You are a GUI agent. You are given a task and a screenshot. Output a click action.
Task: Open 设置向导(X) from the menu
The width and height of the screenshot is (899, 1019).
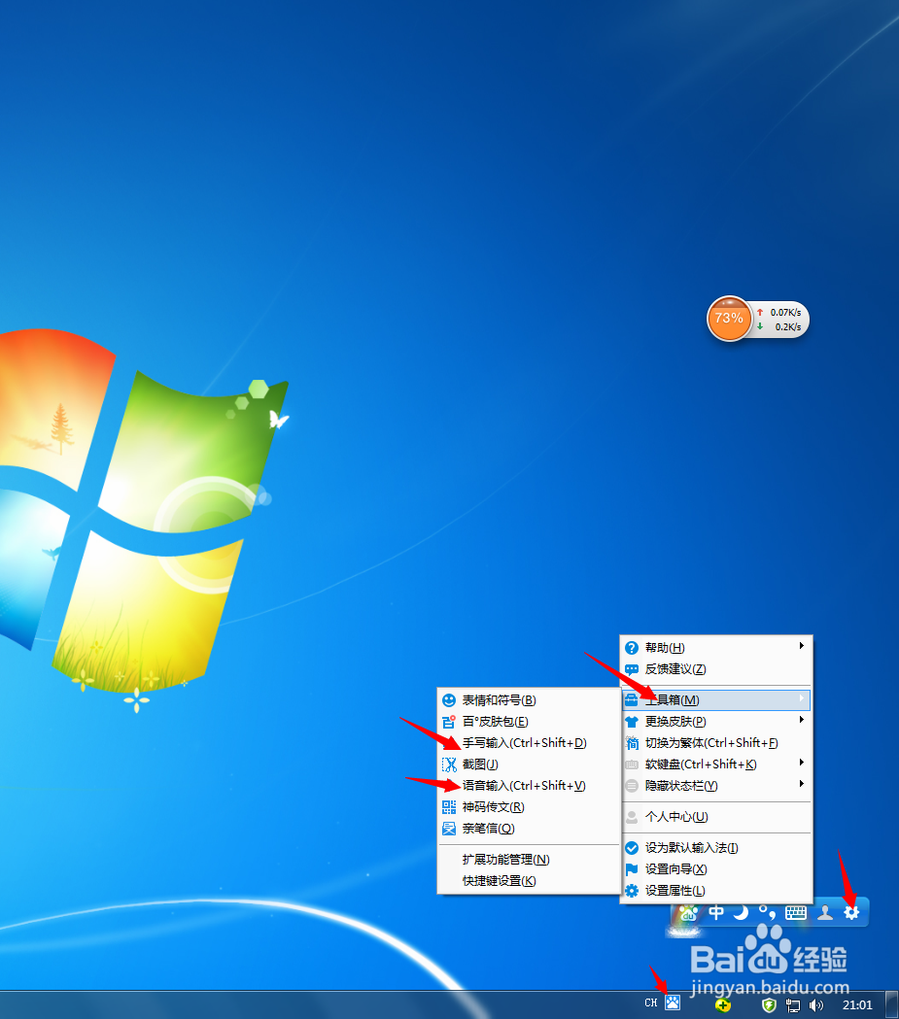click(716, 868)
